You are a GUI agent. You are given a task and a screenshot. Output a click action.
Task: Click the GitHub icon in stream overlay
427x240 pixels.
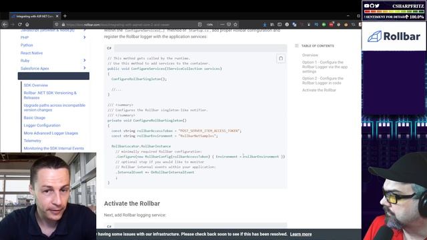pyautogui.click(x=372, y=6)
